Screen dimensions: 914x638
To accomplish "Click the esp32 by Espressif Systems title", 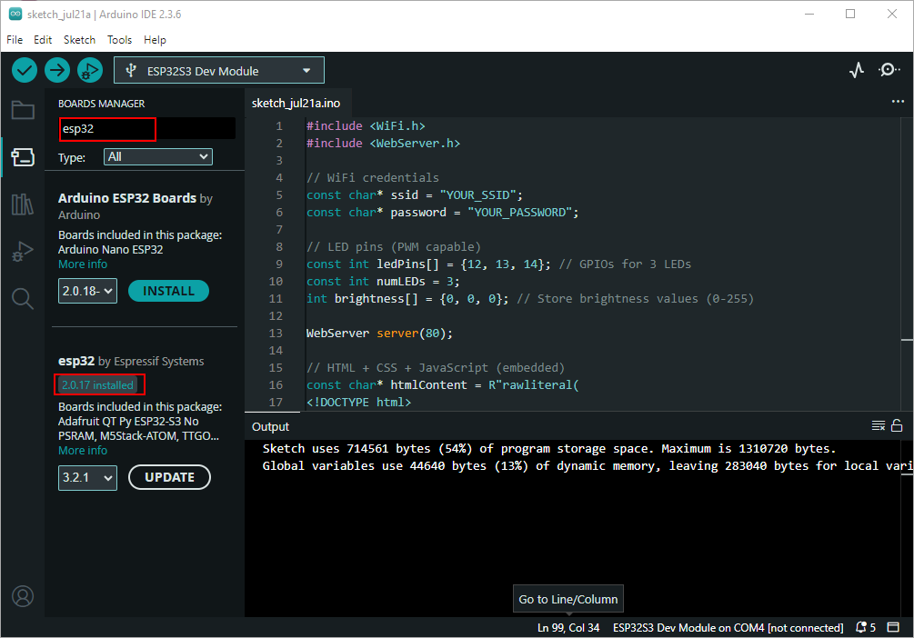I will pos(131,361).
